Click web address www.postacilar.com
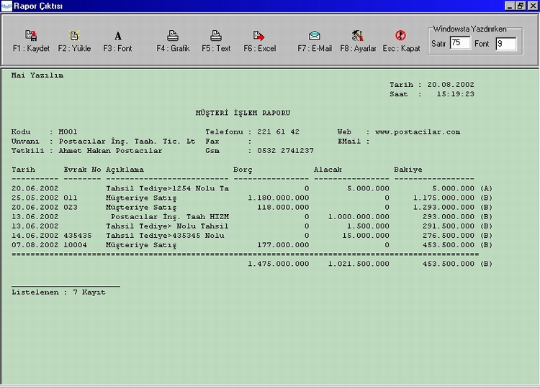This screenshot has width=540, height=388. point(418,132)
